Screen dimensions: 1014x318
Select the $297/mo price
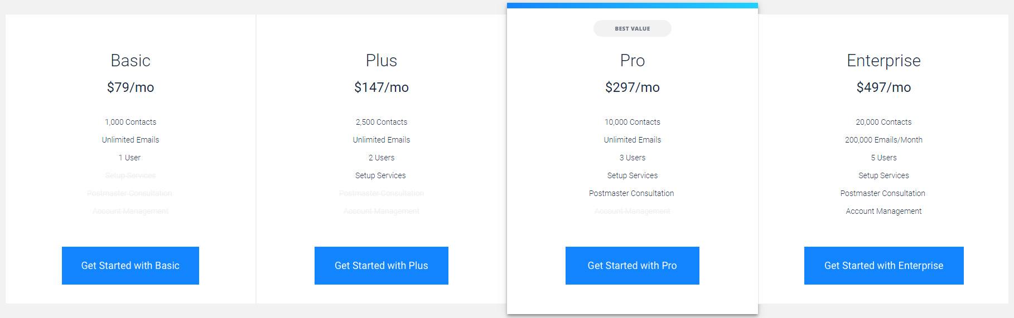point(632,87)
